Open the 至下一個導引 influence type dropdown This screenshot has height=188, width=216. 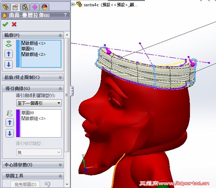point(39,103)
